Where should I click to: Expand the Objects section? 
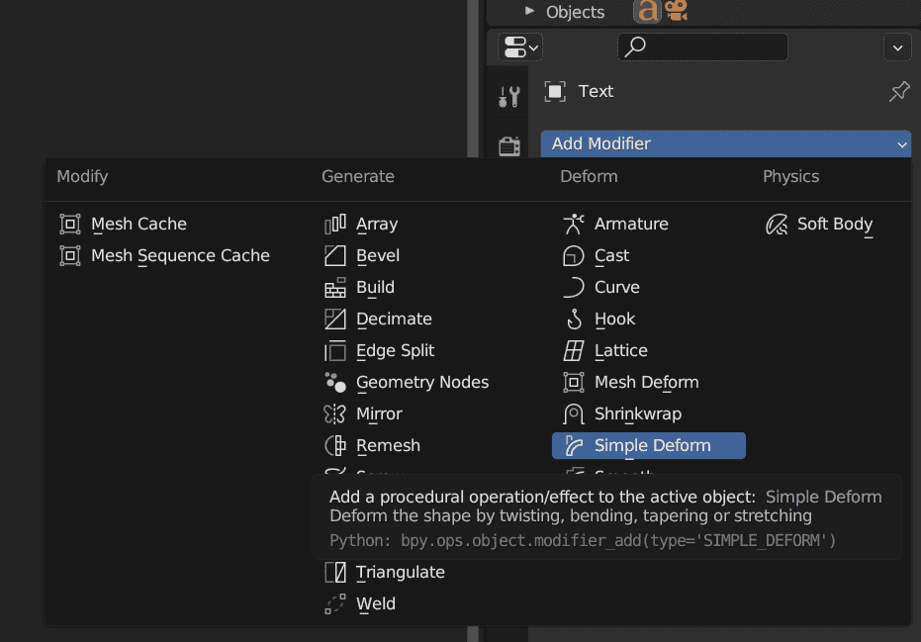coord(530,11)
